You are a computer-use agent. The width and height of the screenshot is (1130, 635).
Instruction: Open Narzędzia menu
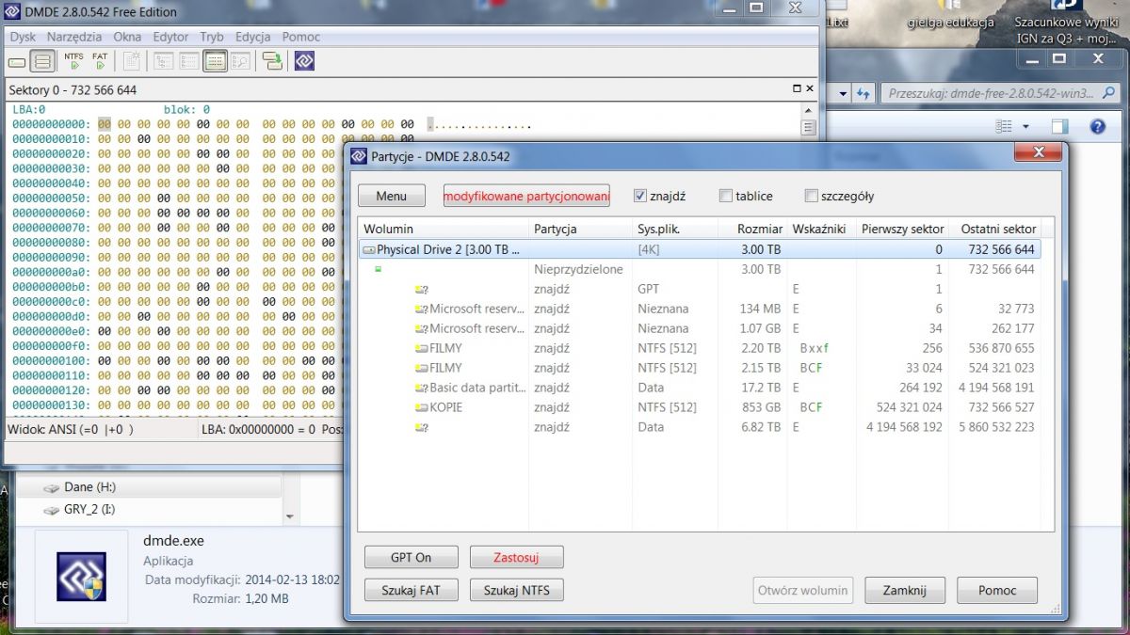point(74,37)
